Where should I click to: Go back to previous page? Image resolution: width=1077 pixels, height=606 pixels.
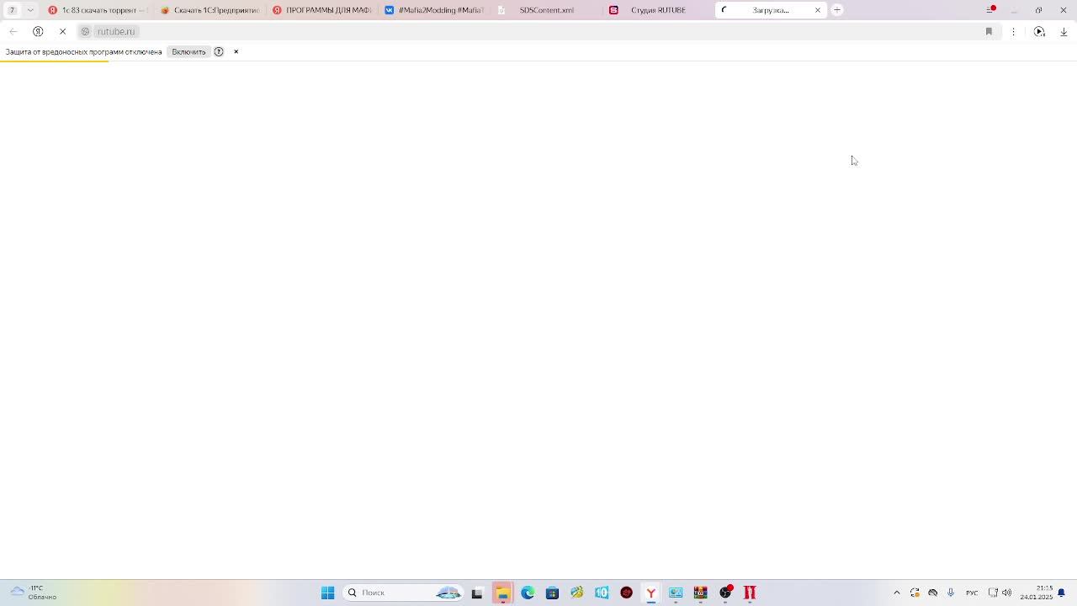13,31
